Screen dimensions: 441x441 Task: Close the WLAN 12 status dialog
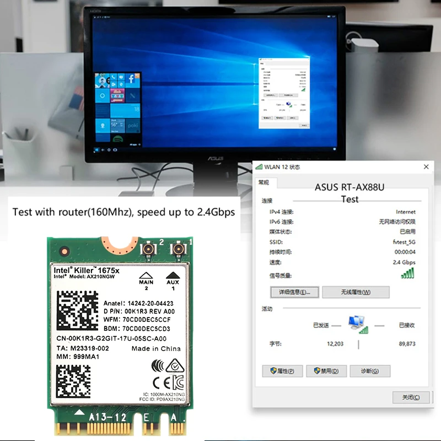[426, 167]
